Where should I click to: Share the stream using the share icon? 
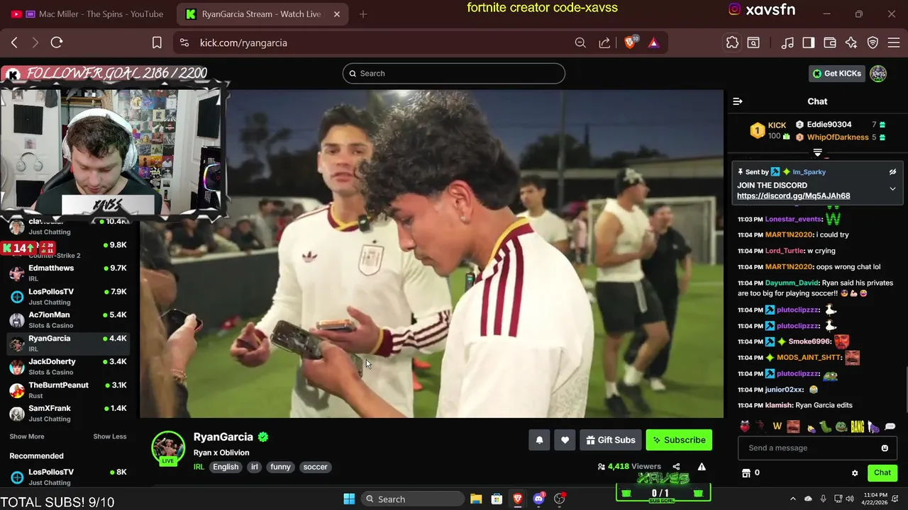pos(676,467)
